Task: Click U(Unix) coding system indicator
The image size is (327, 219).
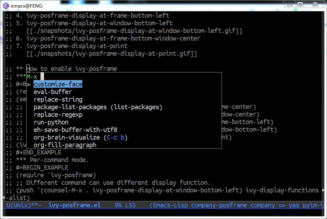Action: tap(19, 205)
